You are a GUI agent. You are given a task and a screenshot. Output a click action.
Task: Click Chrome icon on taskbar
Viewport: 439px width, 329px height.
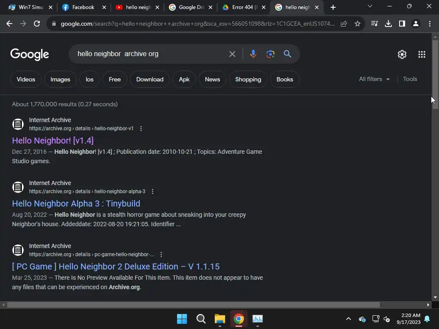239,319
